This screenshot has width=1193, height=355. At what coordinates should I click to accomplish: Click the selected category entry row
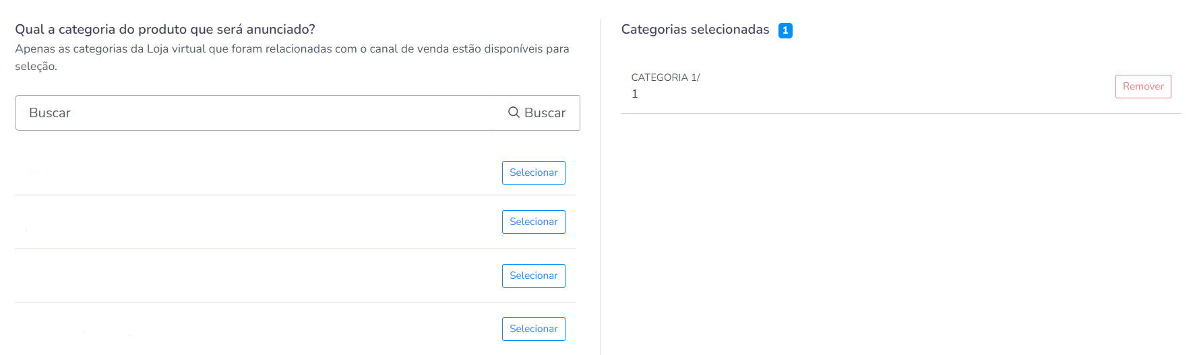click(901, 86)
